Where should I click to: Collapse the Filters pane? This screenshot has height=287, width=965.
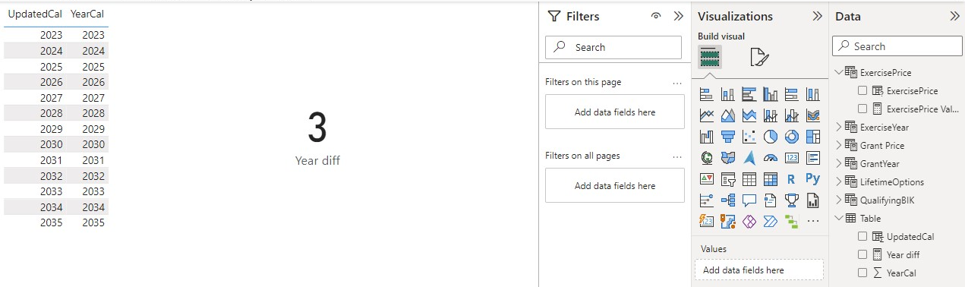pyautogui.click(x=679, y=16)
